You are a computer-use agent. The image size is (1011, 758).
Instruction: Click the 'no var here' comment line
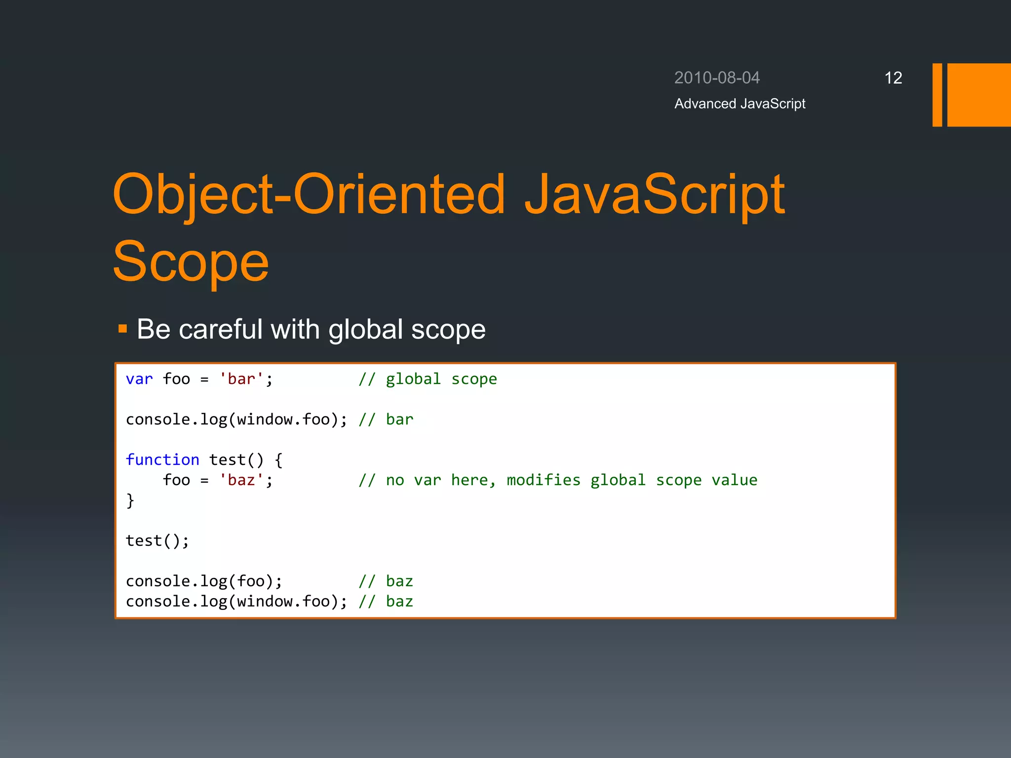pyautogui.click(x=558, y=480)
